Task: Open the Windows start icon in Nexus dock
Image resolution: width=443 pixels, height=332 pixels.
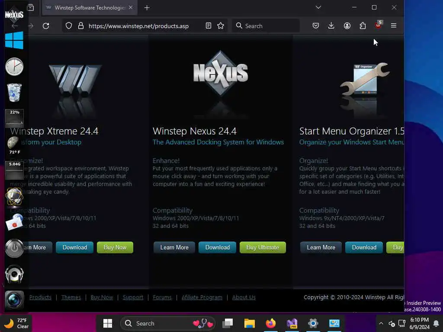Action: pyautogui.click(x=14, y=40)
